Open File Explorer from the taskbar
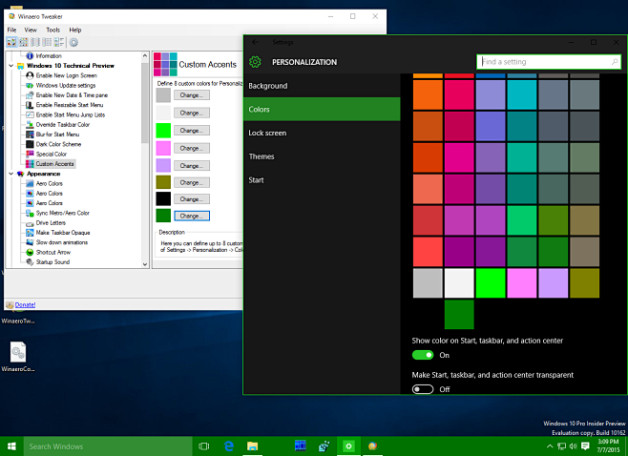The width and height of the screenshot is (628, 456). 252,446
